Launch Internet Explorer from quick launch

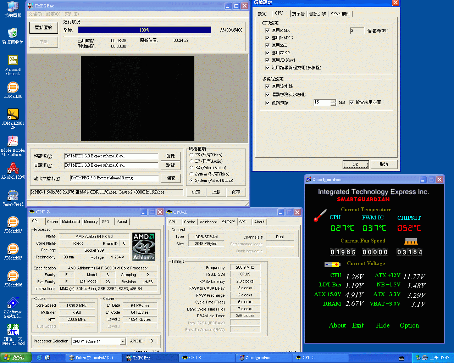pos(39,358)
